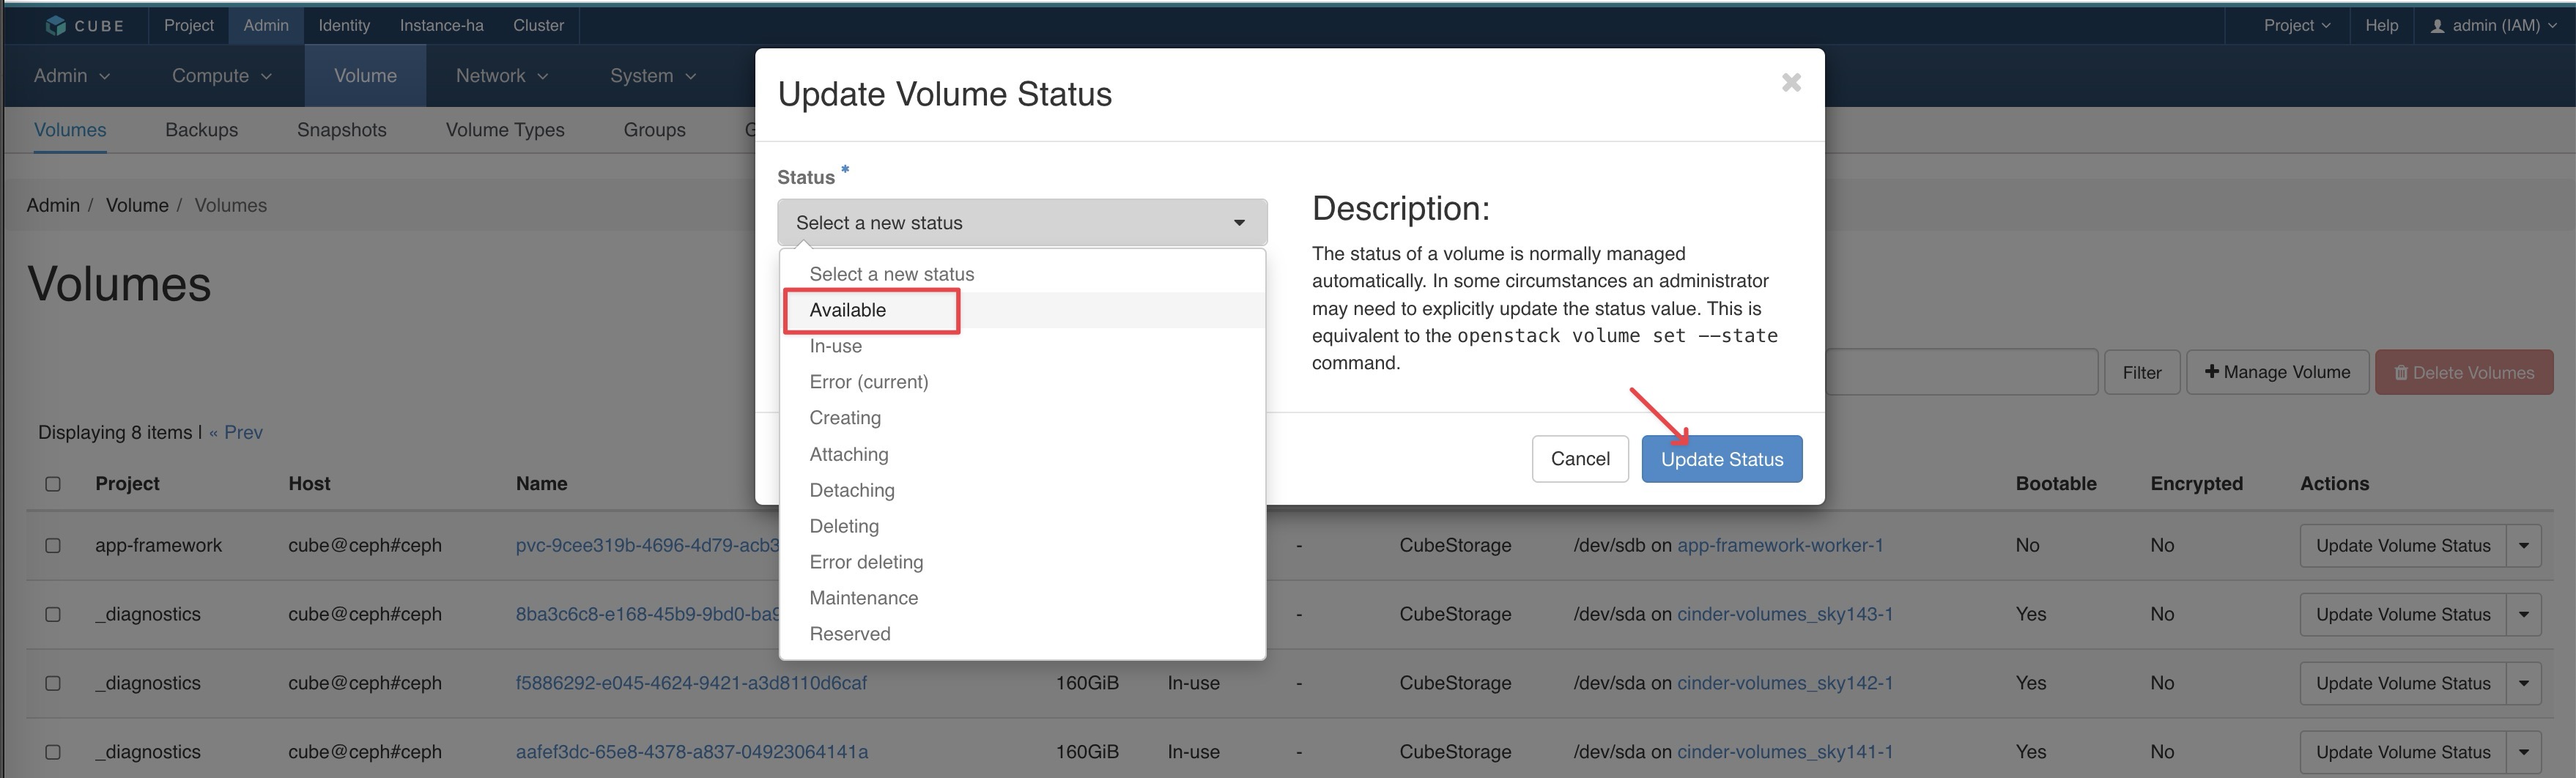The width and height of the screenshot is (2576, 778).
Task: Check the row checkbox for cinder-volumes_sky141-1 volume
Action: click(53, 753)
